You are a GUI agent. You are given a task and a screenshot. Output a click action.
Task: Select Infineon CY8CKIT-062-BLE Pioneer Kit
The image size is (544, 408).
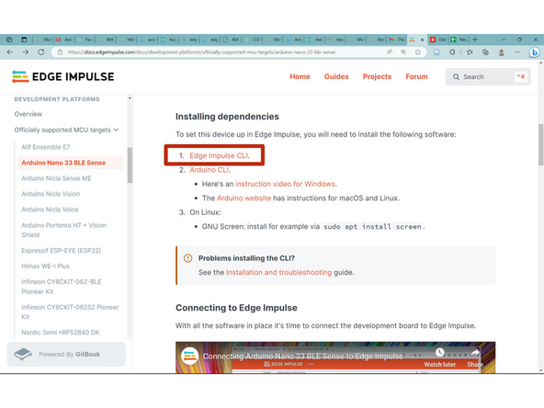coord(62,287)
